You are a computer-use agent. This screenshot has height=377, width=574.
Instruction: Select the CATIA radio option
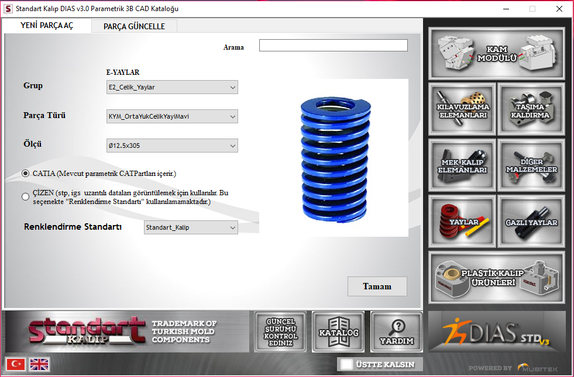click(x=25, y=174)
